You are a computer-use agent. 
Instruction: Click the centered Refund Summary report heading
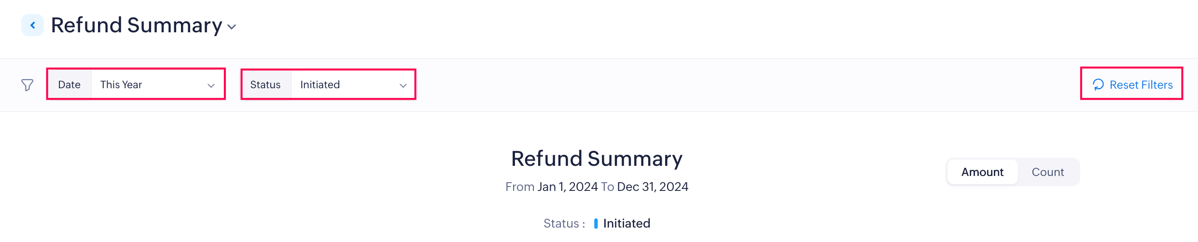click(597, 159)
